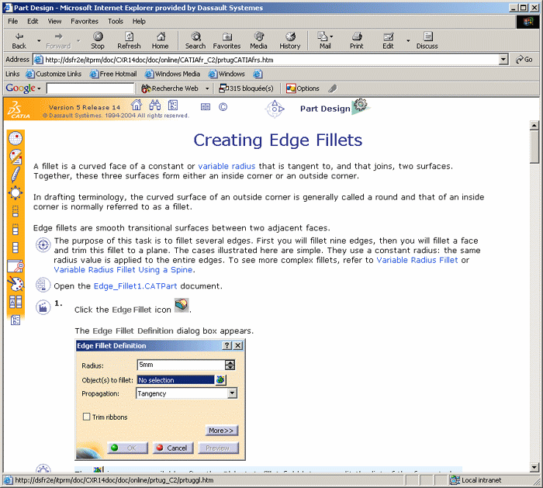Image resolution: width=543 pixels, height=488 pixels.
Task: Open the View menu
Action: click(54, 22)
